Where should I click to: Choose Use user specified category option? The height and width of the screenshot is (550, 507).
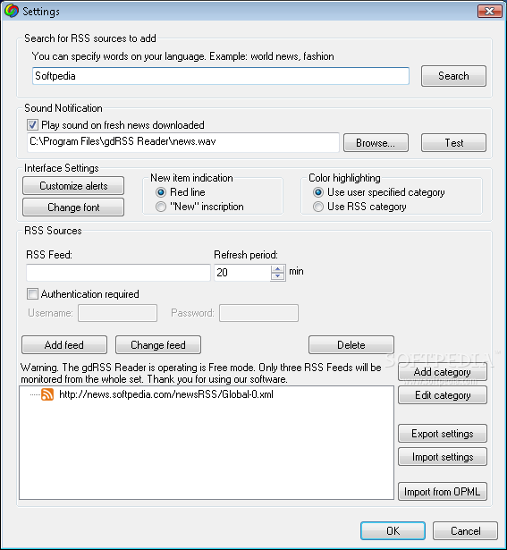pos(318,192)
